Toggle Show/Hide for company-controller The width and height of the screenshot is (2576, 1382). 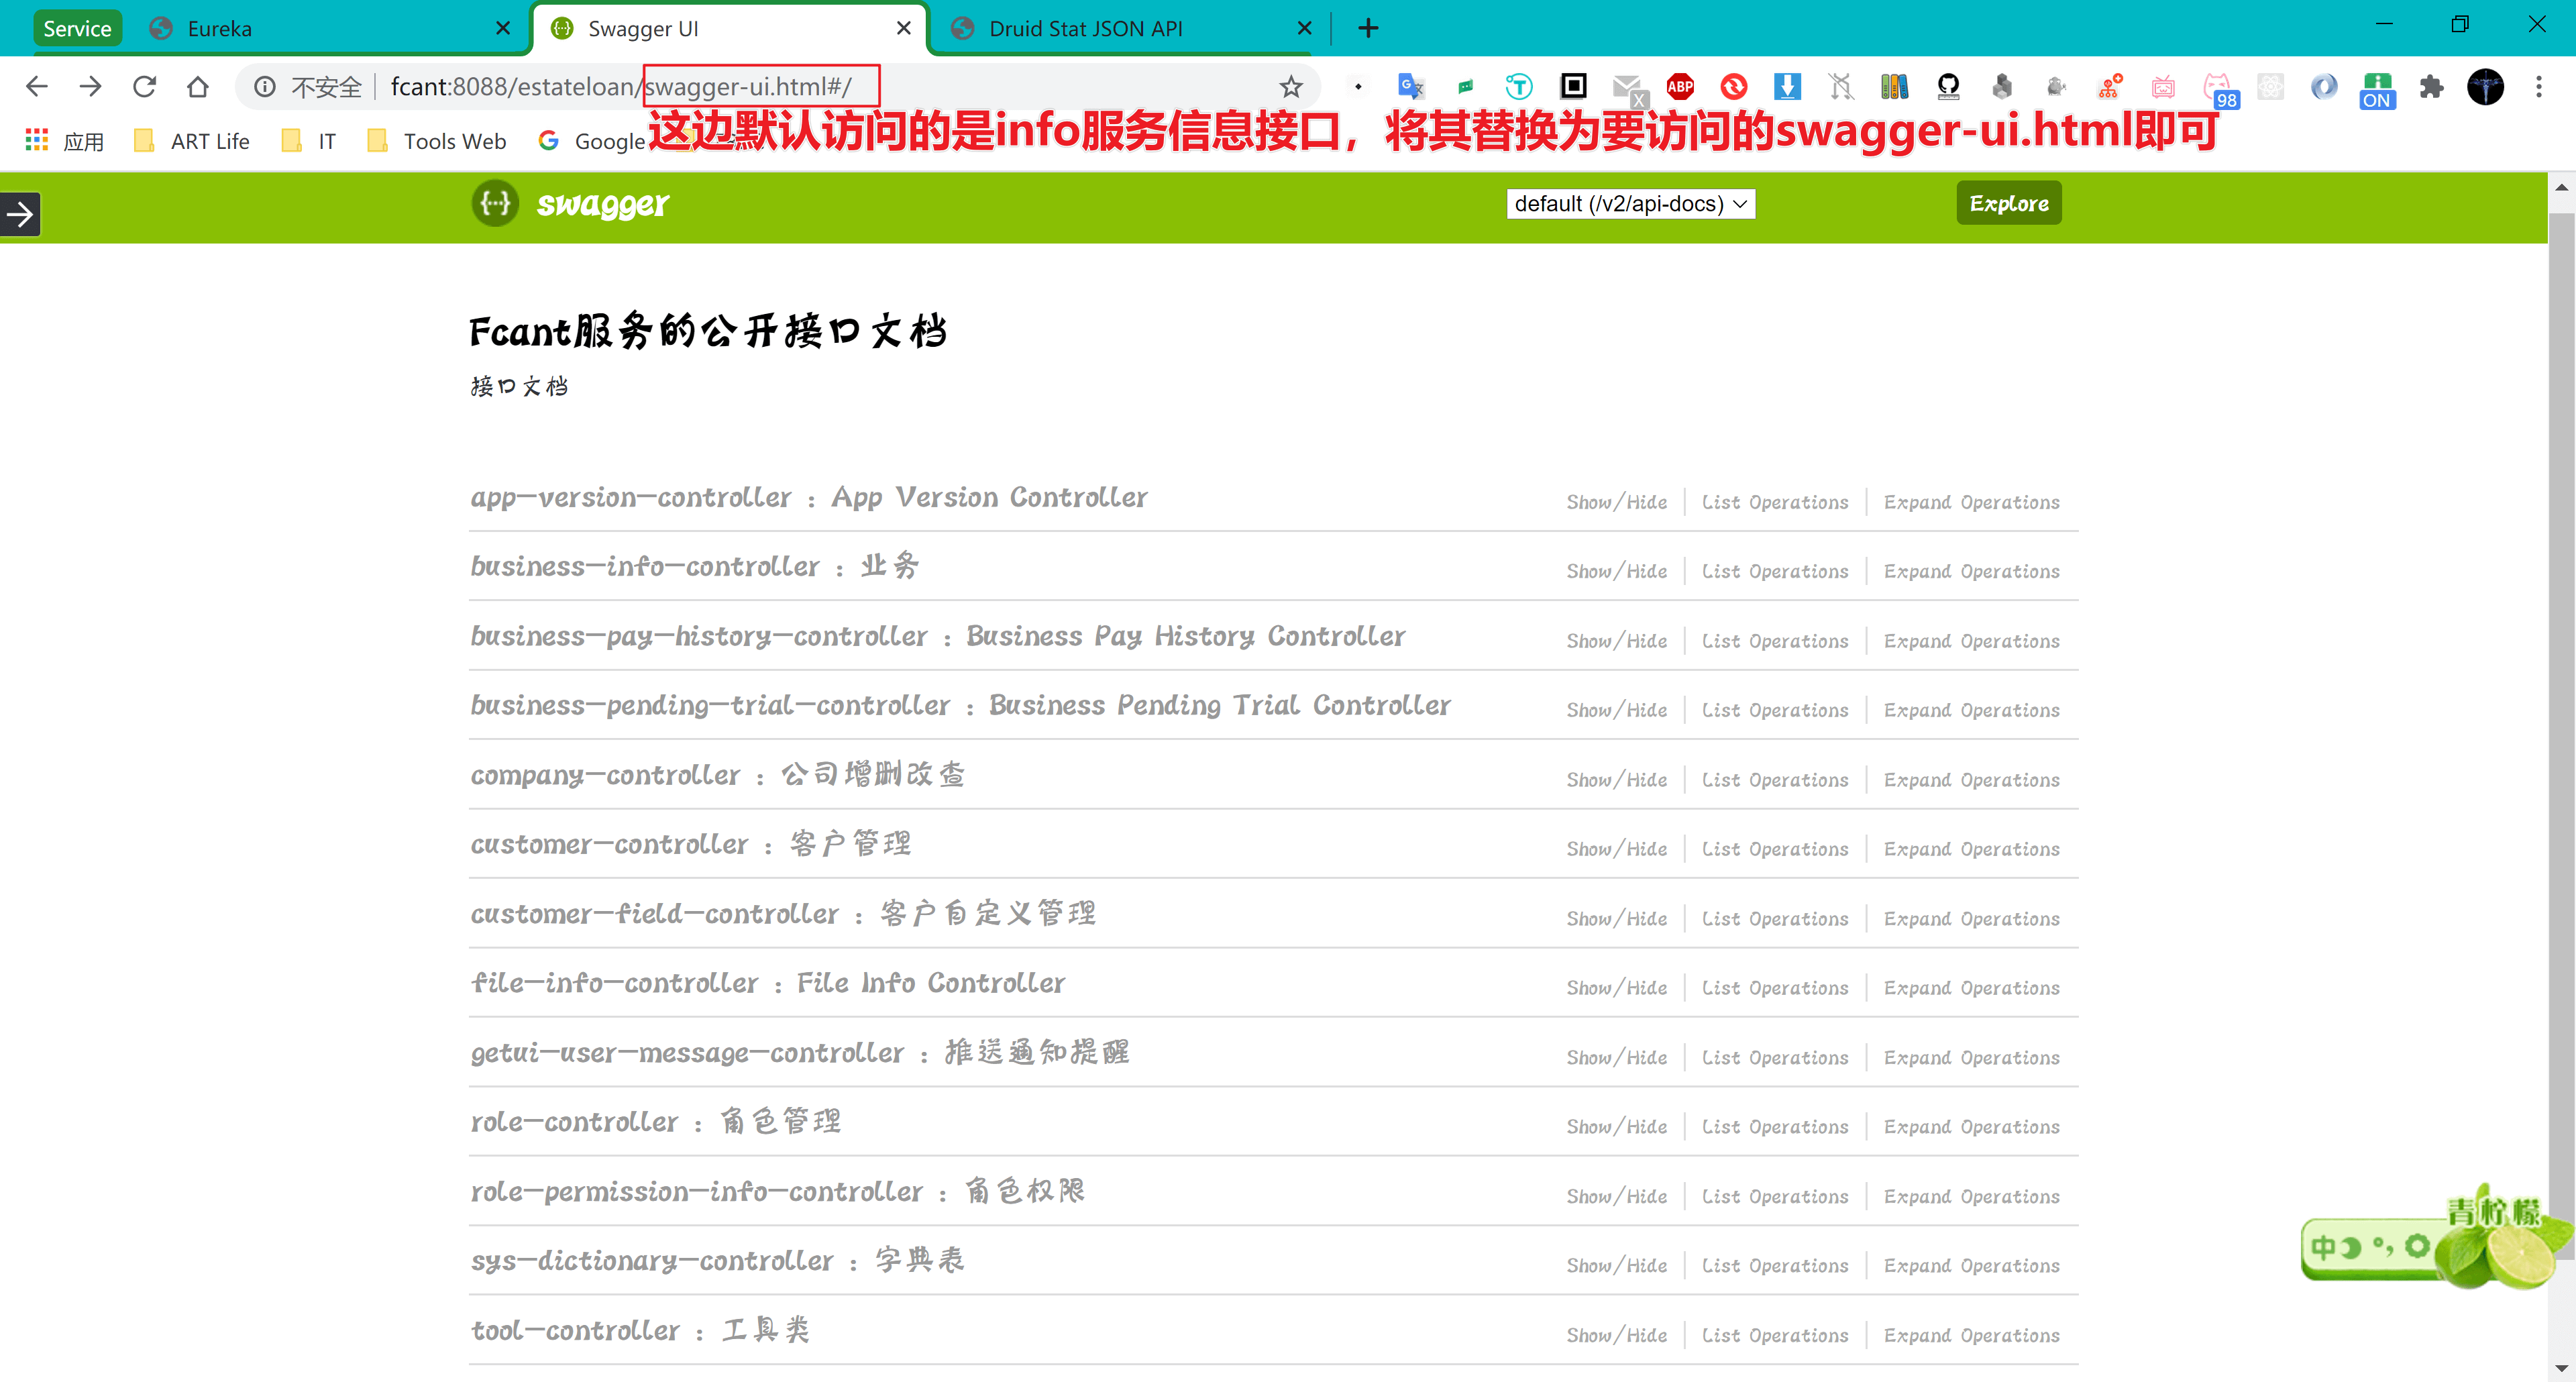pos(1616,780)
